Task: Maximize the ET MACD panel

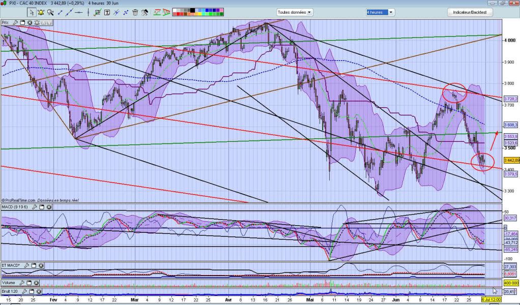Action: click(x=34, y=265)
